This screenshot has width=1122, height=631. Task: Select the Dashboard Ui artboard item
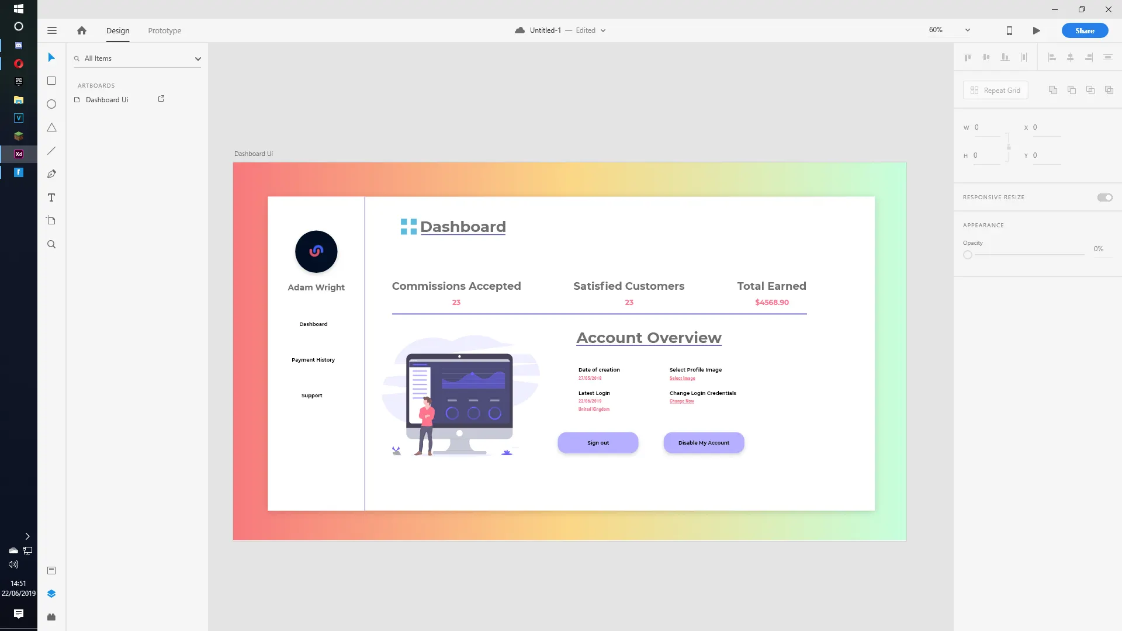click(x=107, y=100)
